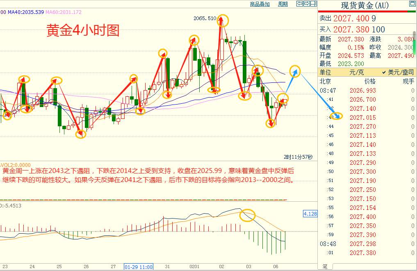The width and height of the screenshot is (417, 271).
Task: Click the :46 tick time entry
Action: tap(330, 145)
